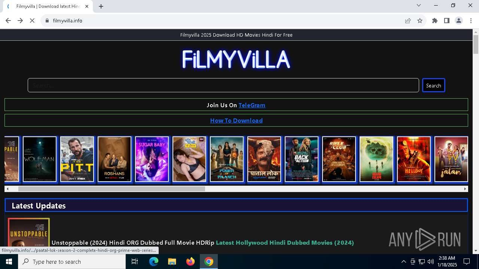
Task: Switch to Chrome in the taskbar
Action: tap(209, 262)
